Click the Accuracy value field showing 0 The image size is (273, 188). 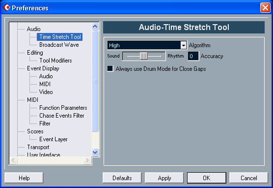193,56
